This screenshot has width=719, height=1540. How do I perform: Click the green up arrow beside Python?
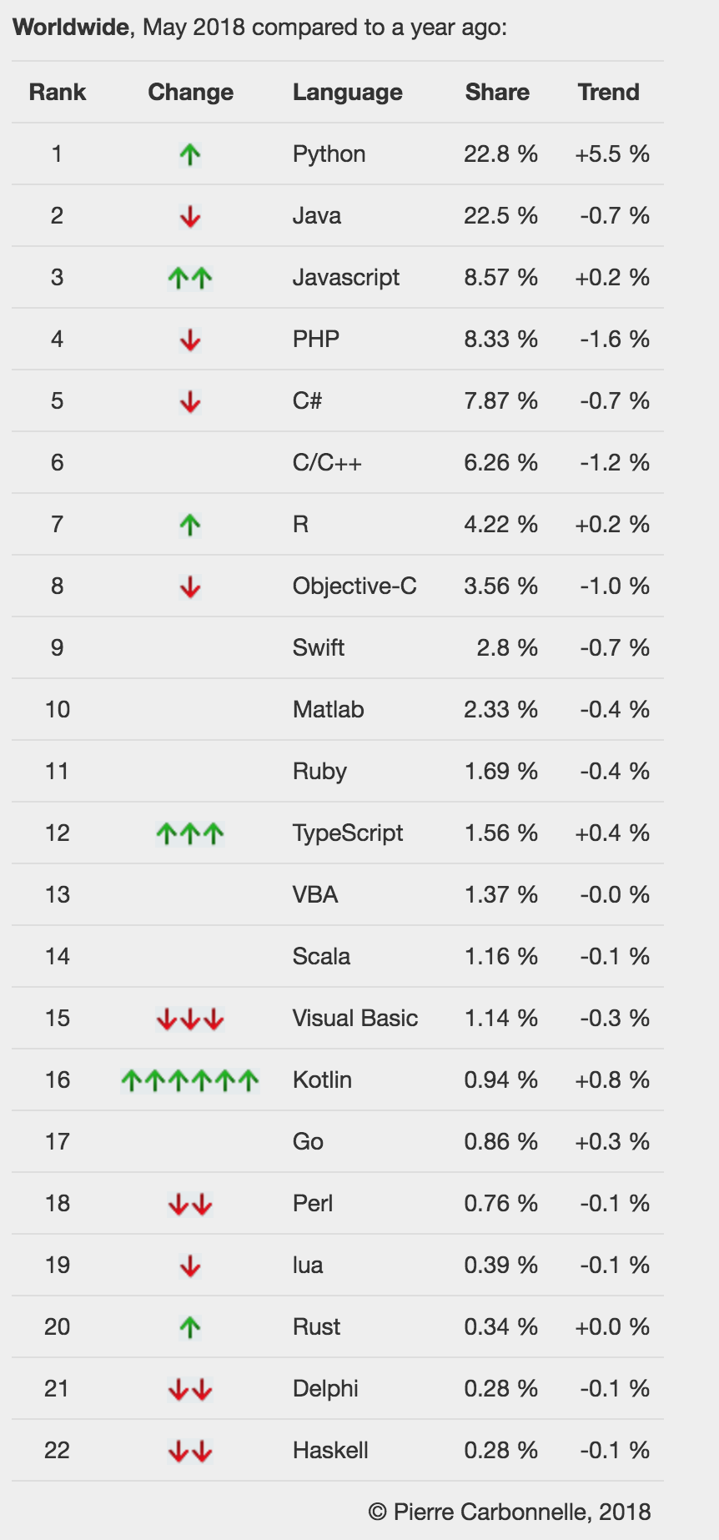click(x=190, y=154)
